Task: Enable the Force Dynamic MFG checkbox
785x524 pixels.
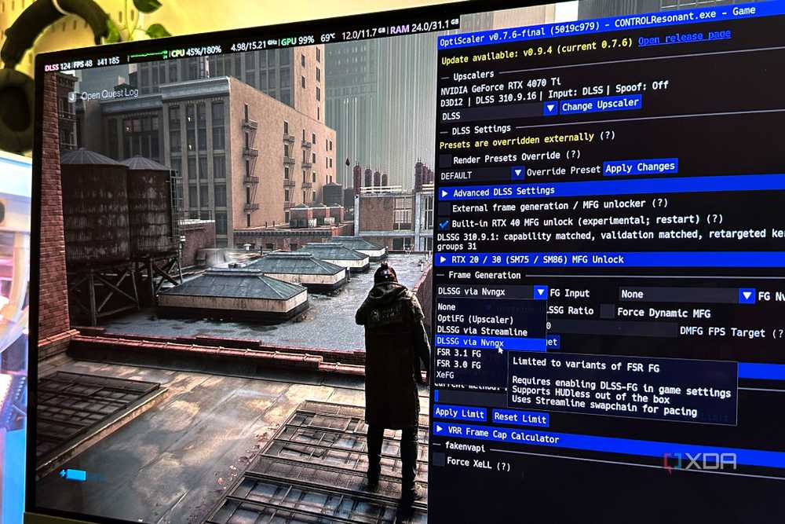Action: point(608,312)
